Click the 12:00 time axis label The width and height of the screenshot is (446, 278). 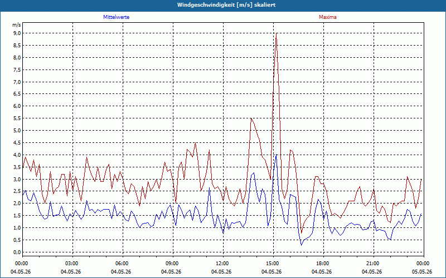coord(223,264)
